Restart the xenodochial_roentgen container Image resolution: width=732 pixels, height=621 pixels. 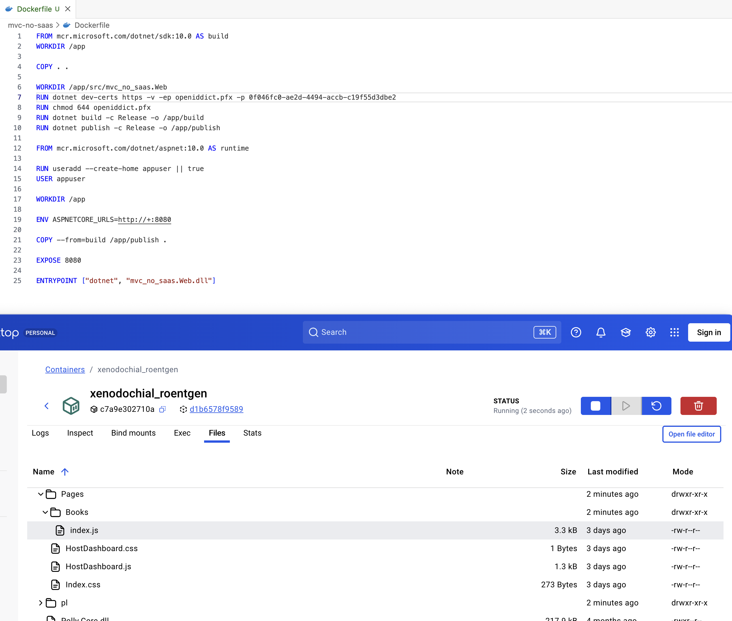click(x=656, y=406)
